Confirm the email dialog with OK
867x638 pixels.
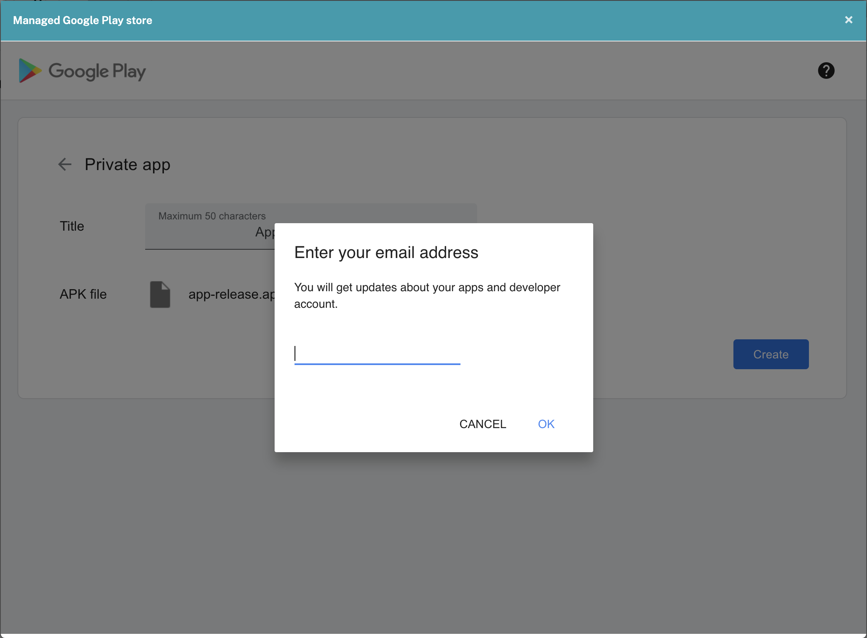(x=546, y=424)
